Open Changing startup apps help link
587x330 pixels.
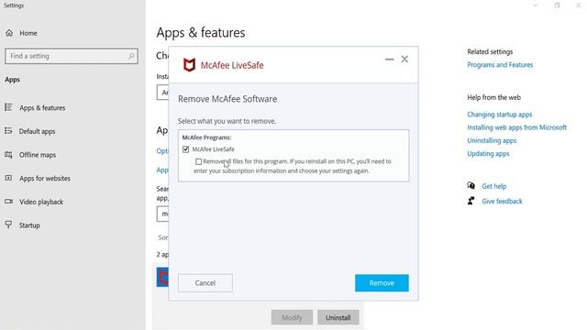pyautogui.click(x=499, y=115)
